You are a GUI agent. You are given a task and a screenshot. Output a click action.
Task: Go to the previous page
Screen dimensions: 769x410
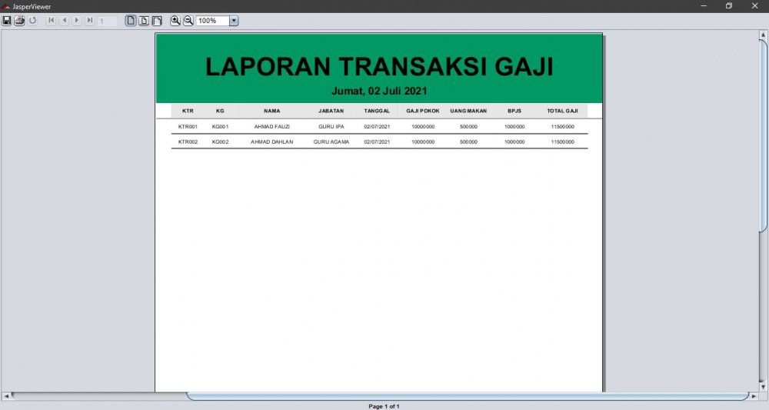pyautogui.click(x=64, y=21)
